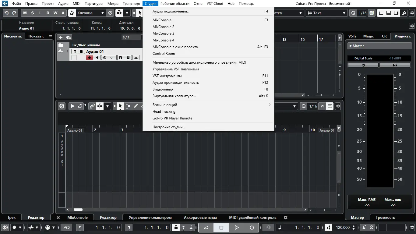Open automation settings icon beside Касание

pyautogui.click(x=110, y=13)
